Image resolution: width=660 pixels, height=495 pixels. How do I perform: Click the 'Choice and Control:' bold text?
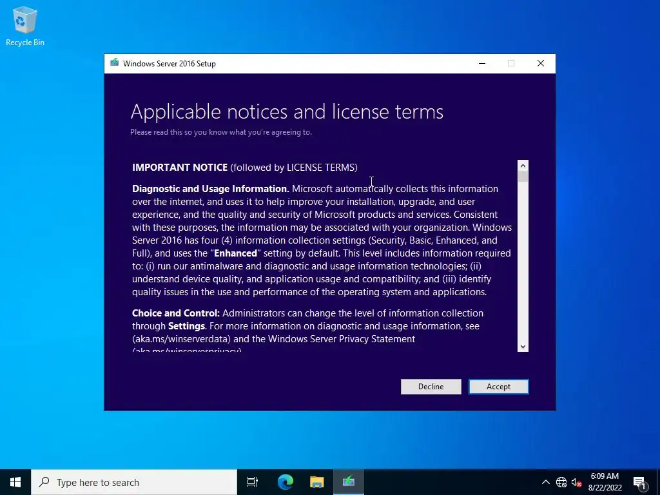(176, 313)
